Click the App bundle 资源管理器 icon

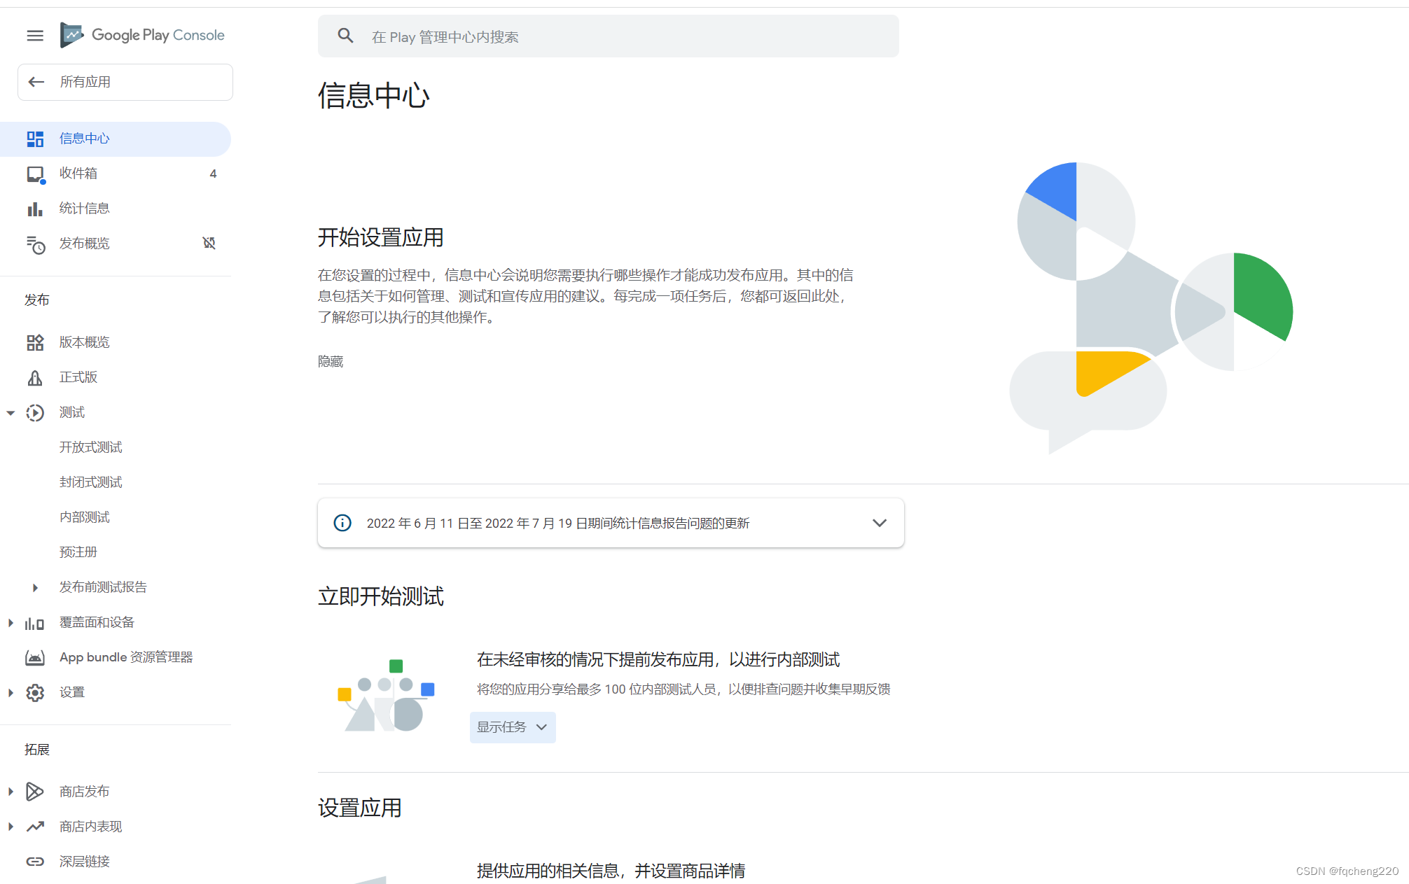click(34, 657)
